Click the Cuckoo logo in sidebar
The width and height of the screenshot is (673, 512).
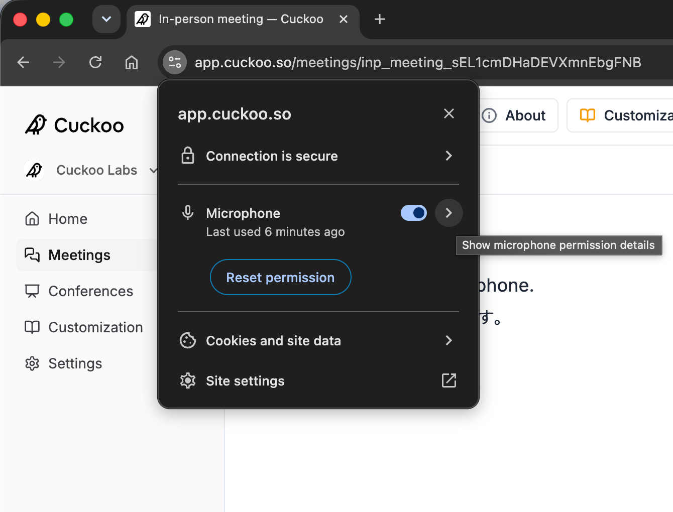pyautogui.click(x=74, y=125)
